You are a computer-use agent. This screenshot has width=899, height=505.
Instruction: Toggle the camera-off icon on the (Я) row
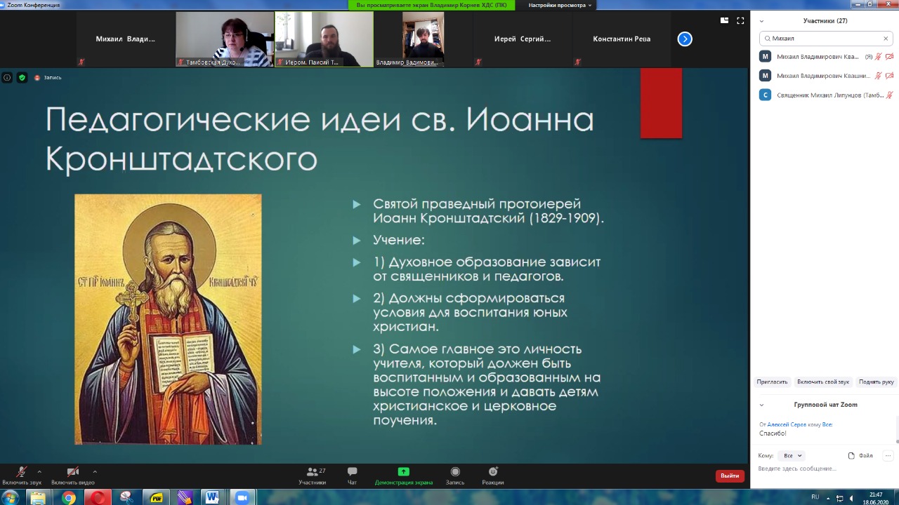(889, 57)
